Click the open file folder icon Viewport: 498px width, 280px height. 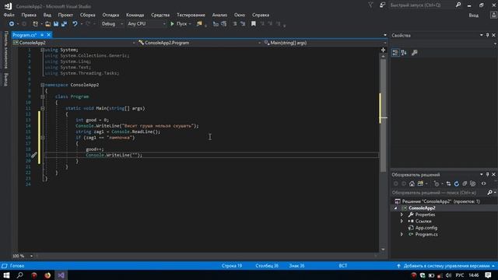point(47,24)
